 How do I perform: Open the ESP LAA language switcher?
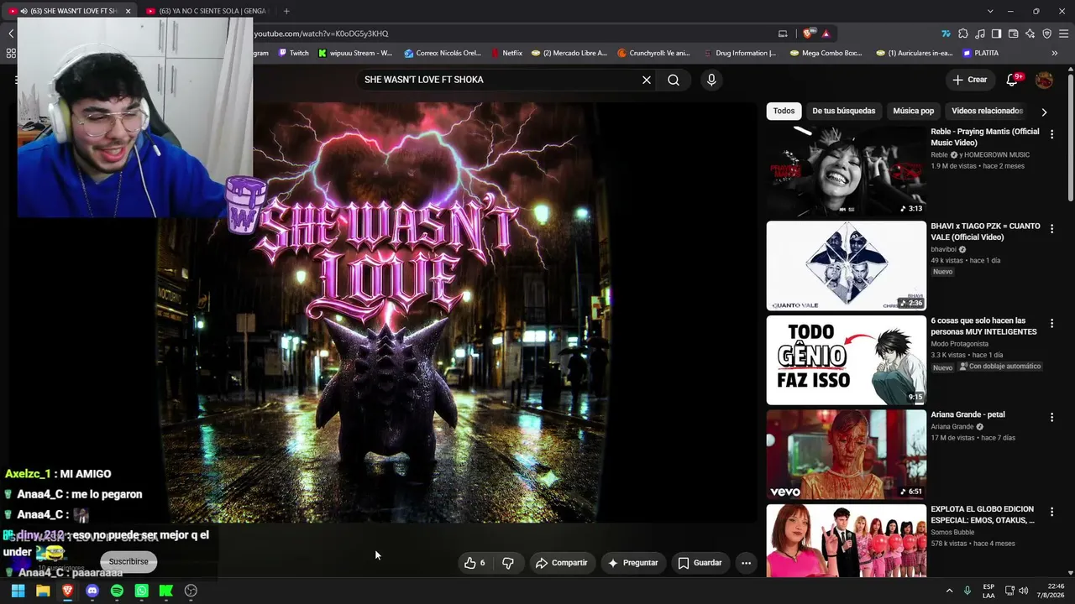[988, 591]
